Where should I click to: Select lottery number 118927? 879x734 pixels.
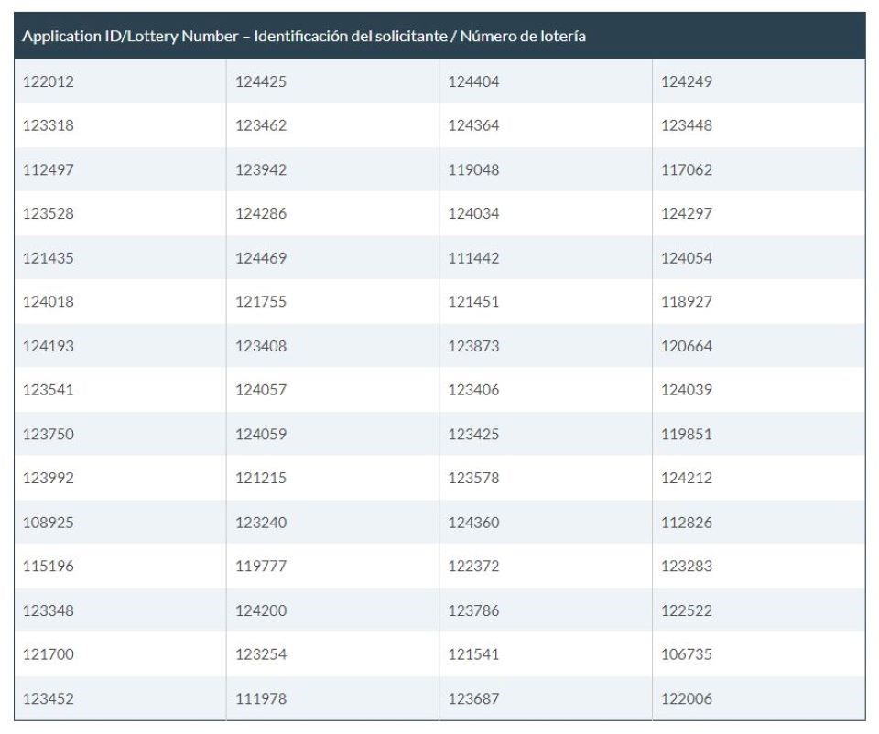click(x=686, y=301)
